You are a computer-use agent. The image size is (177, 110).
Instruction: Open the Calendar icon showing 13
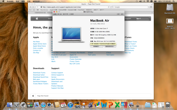(x=63, y=105)
